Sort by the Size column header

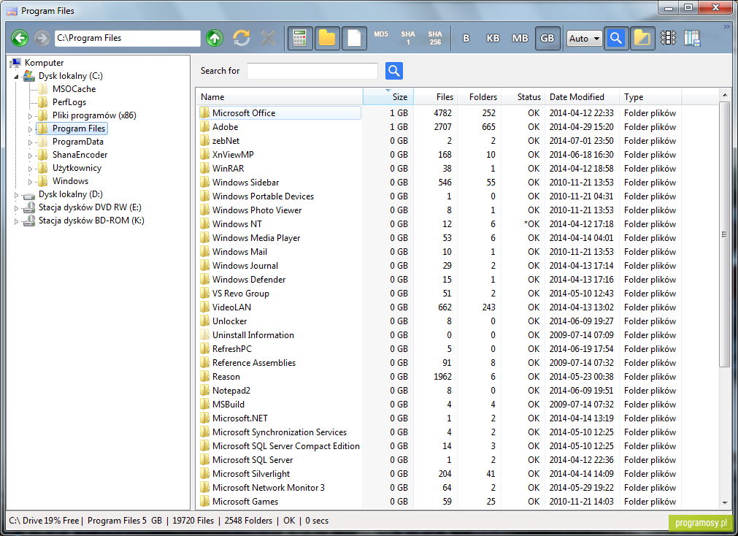coord(388,96)
